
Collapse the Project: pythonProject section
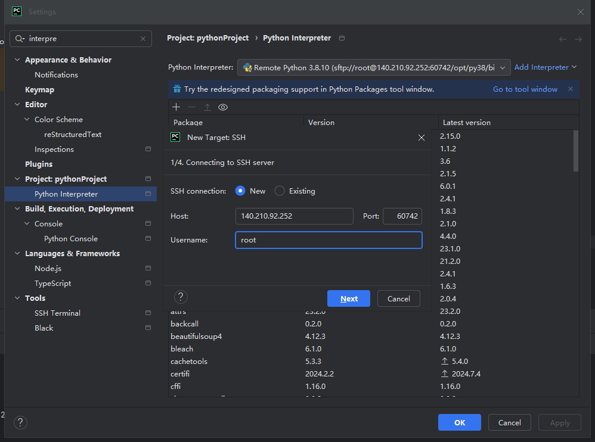[17, 179]
